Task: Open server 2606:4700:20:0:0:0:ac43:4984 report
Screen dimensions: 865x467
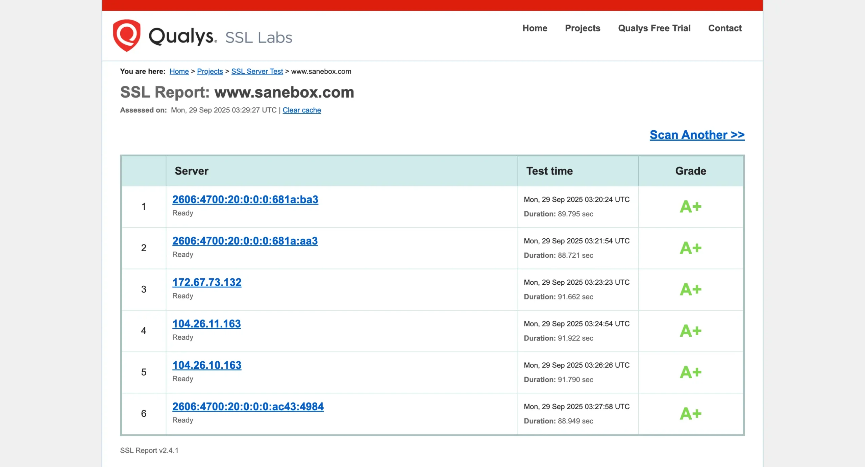Action: tap(248, 407)
